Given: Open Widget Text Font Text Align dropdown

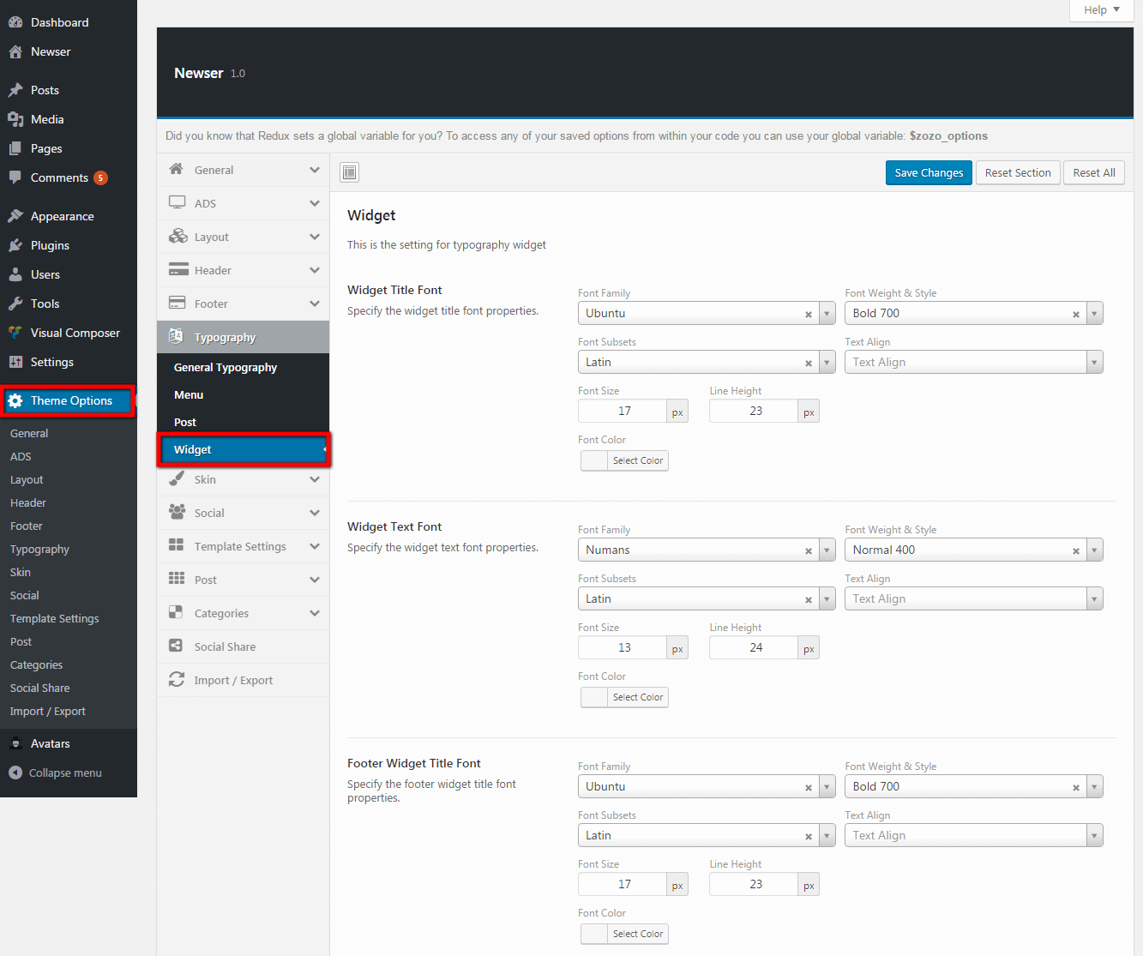Looking at the screenshot, I should pos(1094,599).
